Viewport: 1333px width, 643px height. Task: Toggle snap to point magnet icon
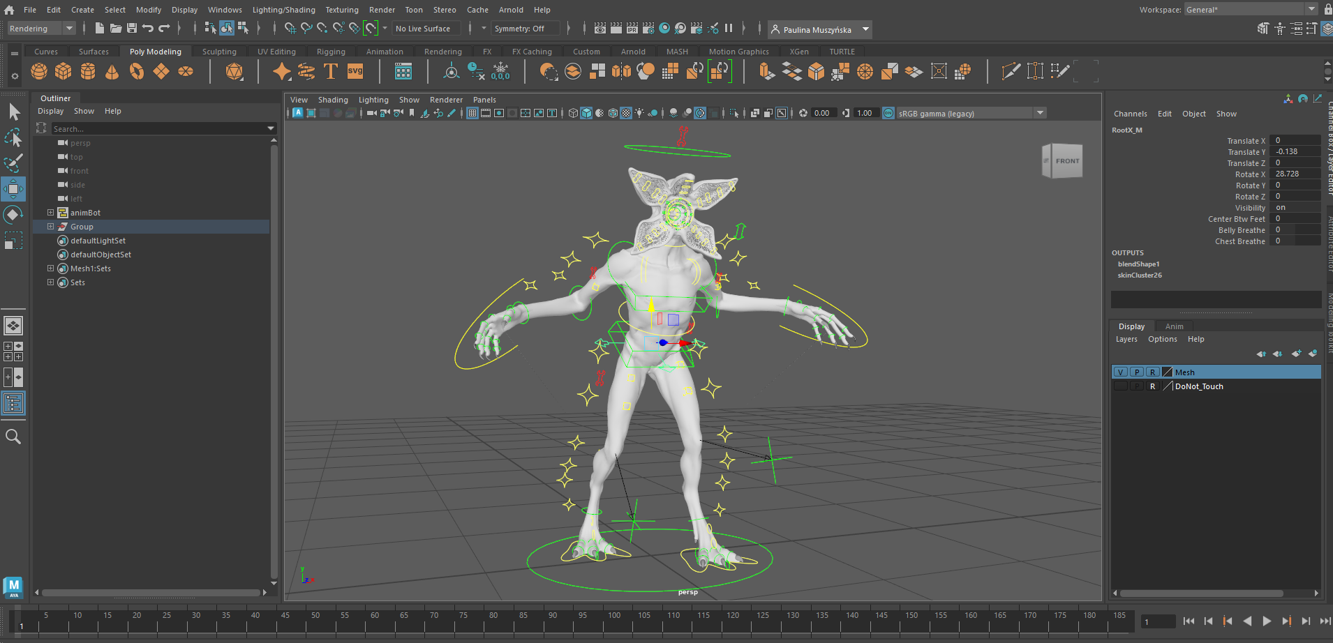tap(322, 29)
